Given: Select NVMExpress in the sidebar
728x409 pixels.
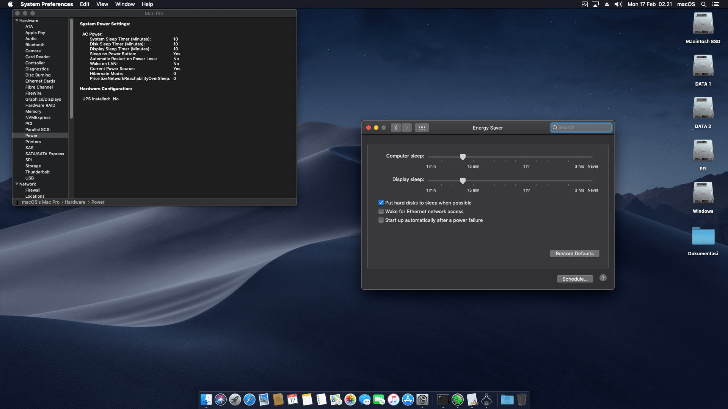Looking at the screenshot, I should 38,117.
